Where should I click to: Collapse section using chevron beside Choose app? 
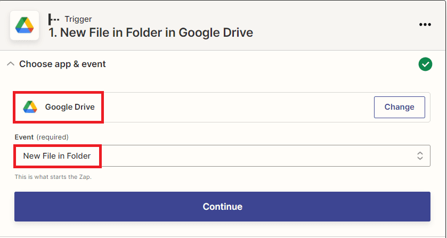click(x=10, y=64)
